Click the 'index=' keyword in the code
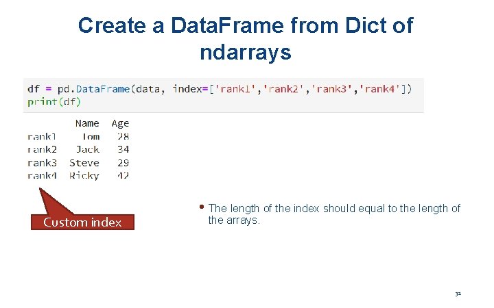Image resolution: width=494 pixels, height=308 pixels. point(190,89)
